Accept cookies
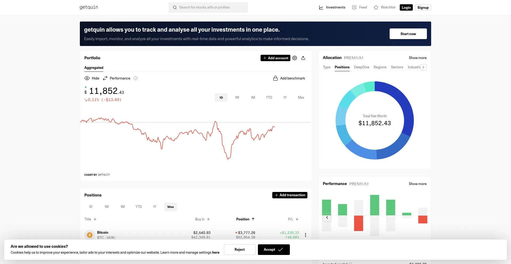The image size is (511, 264). click(274, 250)
